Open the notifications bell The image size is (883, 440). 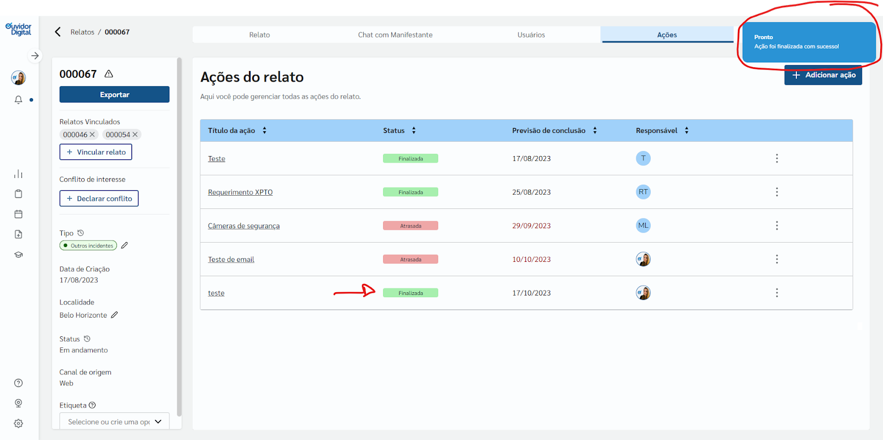pyautogui.click(x=18, y=100)
